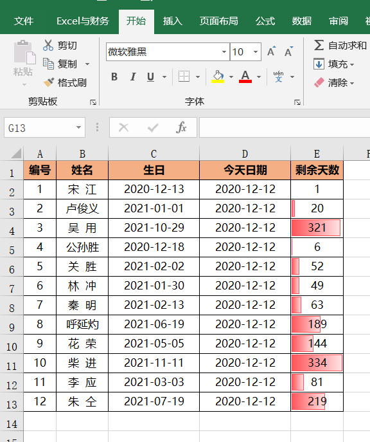Image resolution: width=370 pixels, height=442 pixels.
Task: Click the header cell 剩余天数
Action: (317, 170)
